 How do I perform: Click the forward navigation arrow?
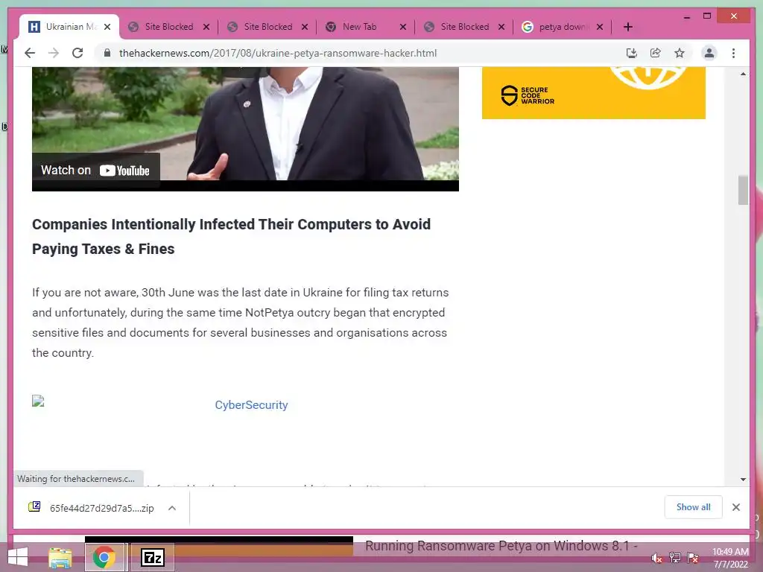pos(54,53)
